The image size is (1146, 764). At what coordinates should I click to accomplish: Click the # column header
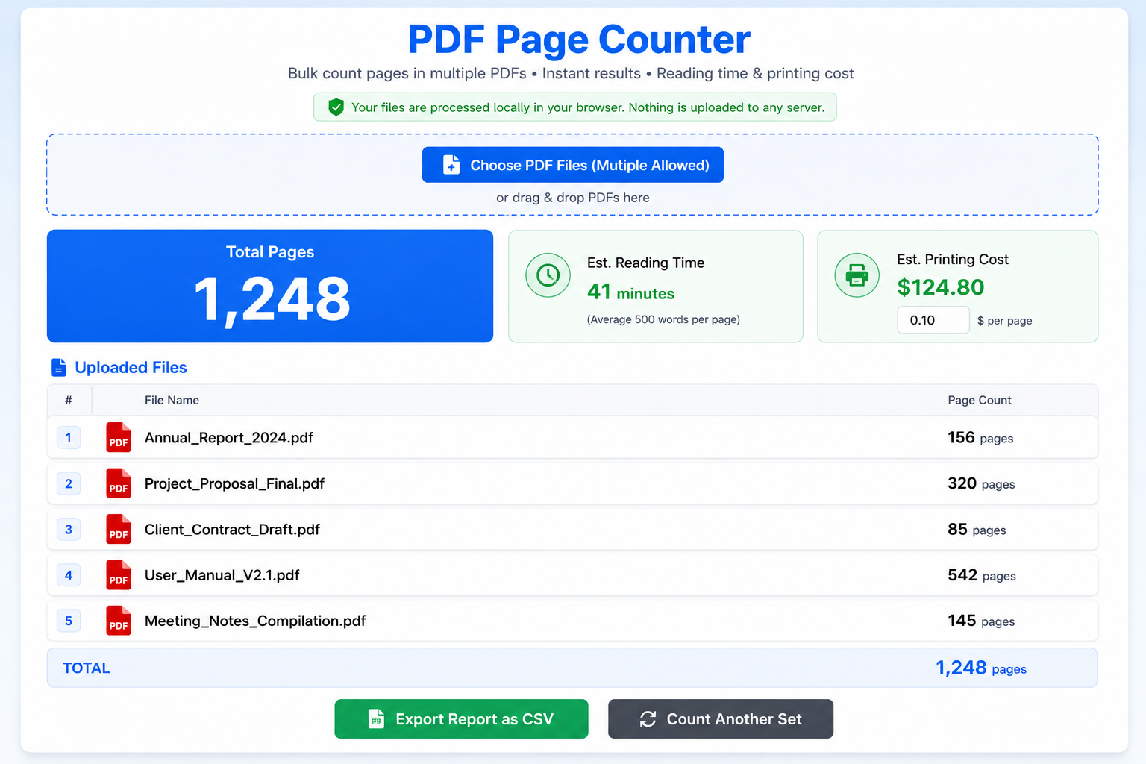tap(69, 400)
